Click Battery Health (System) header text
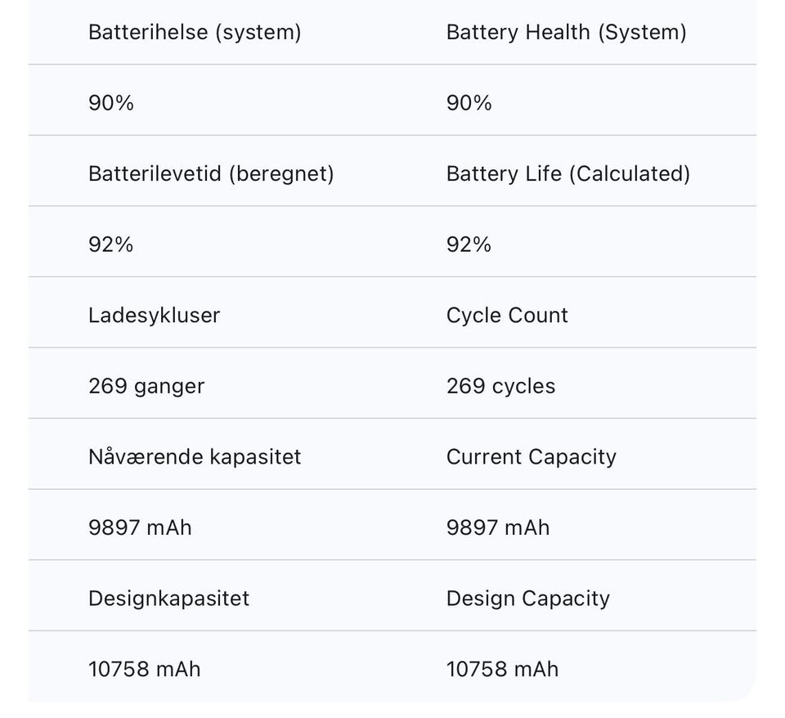This screenshot has width=785, height=718. [566, 33]
